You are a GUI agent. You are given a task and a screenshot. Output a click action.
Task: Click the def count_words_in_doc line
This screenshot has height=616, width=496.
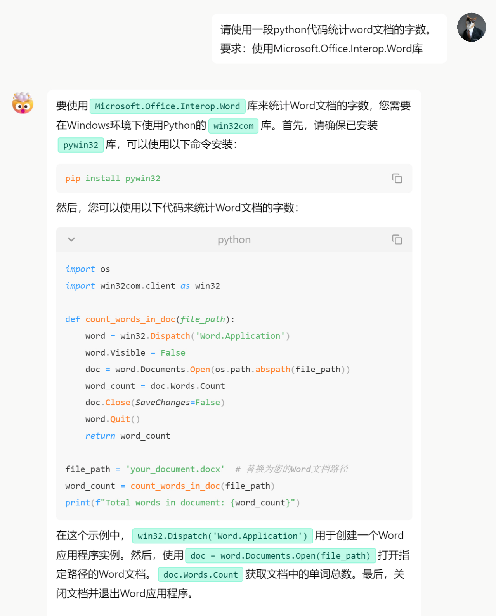tap(150, 319)
